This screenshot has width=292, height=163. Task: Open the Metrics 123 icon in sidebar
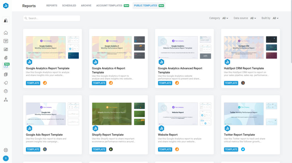pos(6,41)
